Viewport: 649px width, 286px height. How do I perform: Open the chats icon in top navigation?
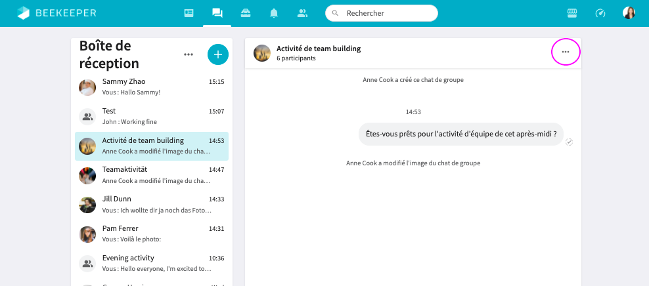coord(217,13)
